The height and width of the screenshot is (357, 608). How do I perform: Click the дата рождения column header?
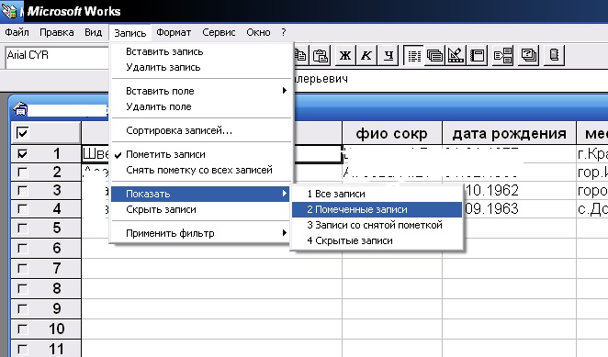(509, 134)
